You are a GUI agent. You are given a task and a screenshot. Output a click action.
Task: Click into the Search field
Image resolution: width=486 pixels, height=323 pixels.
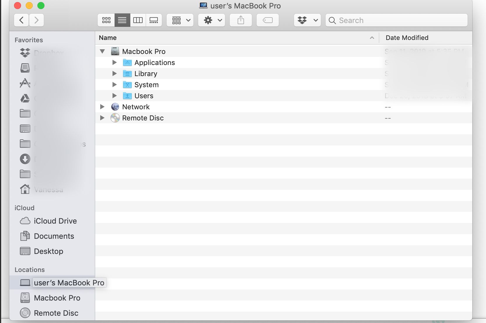tap(397, 20)
